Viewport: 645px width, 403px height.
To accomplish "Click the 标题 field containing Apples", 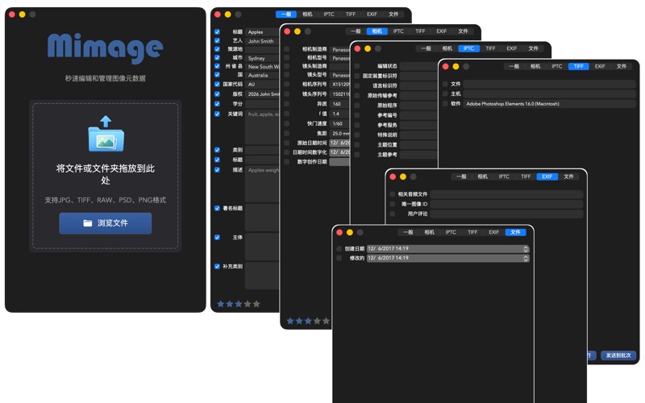I will (262, 31).
